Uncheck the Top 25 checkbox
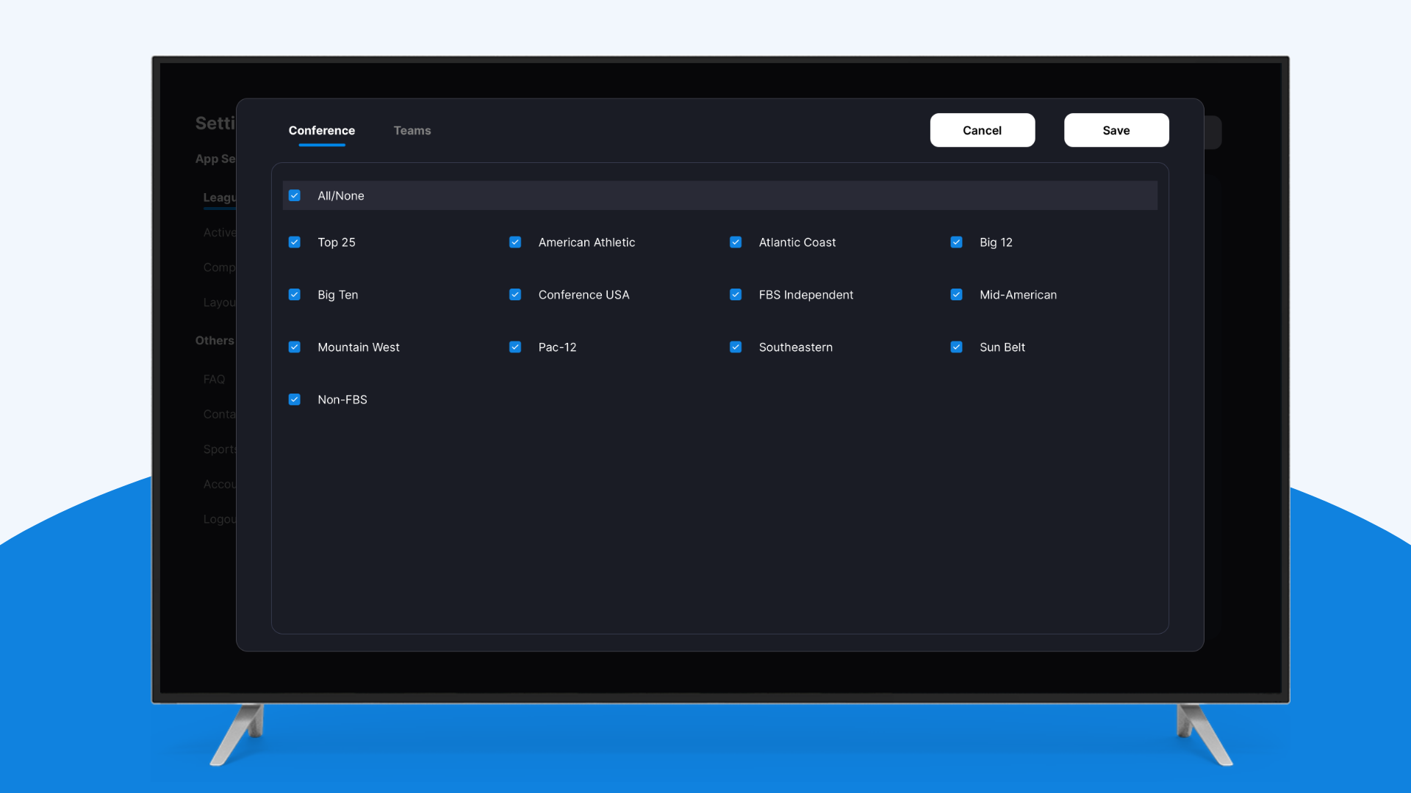 pos(295,242)
